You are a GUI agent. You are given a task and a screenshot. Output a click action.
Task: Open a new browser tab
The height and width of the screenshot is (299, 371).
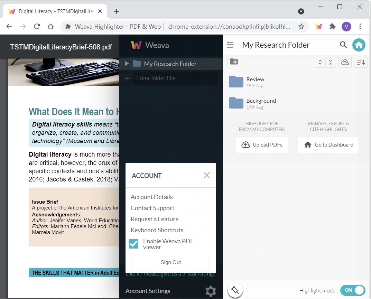pyautogui.click(x=116, y=11)
